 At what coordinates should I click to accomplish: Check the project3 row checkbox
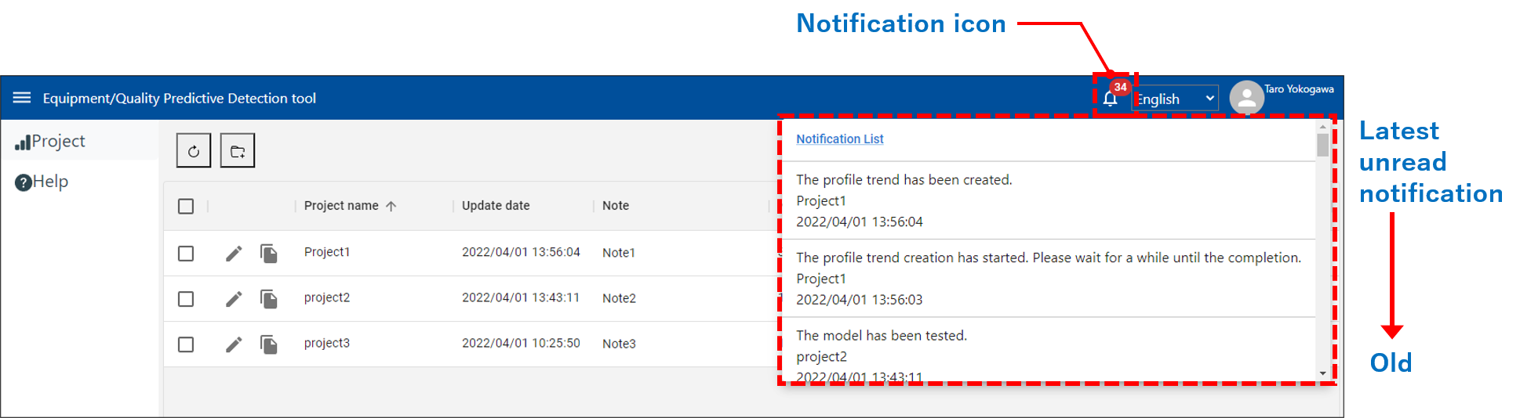186,344
